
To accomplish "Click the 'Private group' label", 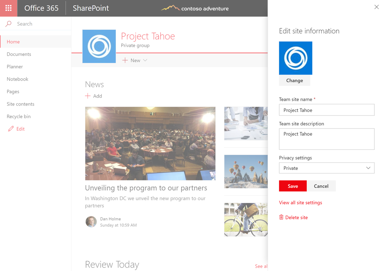I will tap(135, 45).
